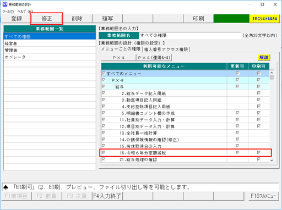Image resolution: width=282 pixels, height=210 pixels.
Task: Toggle the すべてのメニュー menu checkbox
Action: point(104,73)
